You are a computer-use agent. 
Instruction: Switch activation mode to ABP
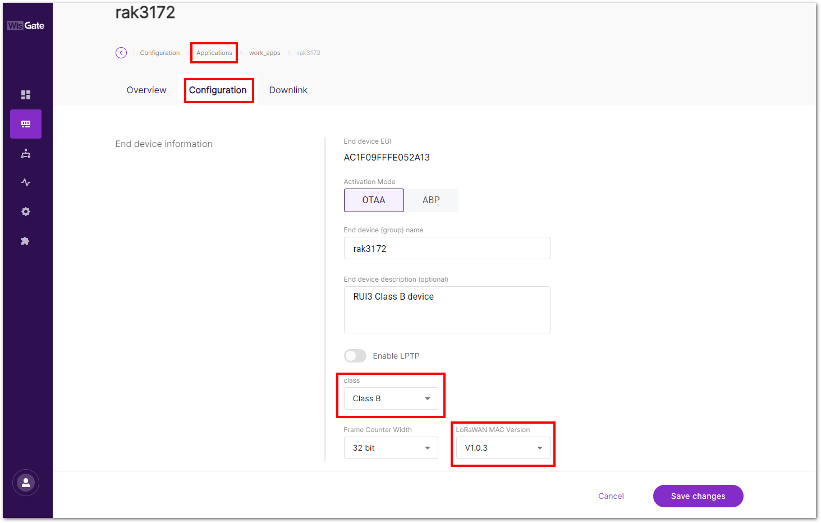[430, 200]
